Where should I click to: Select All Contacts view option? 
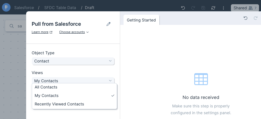click(75, 87)
